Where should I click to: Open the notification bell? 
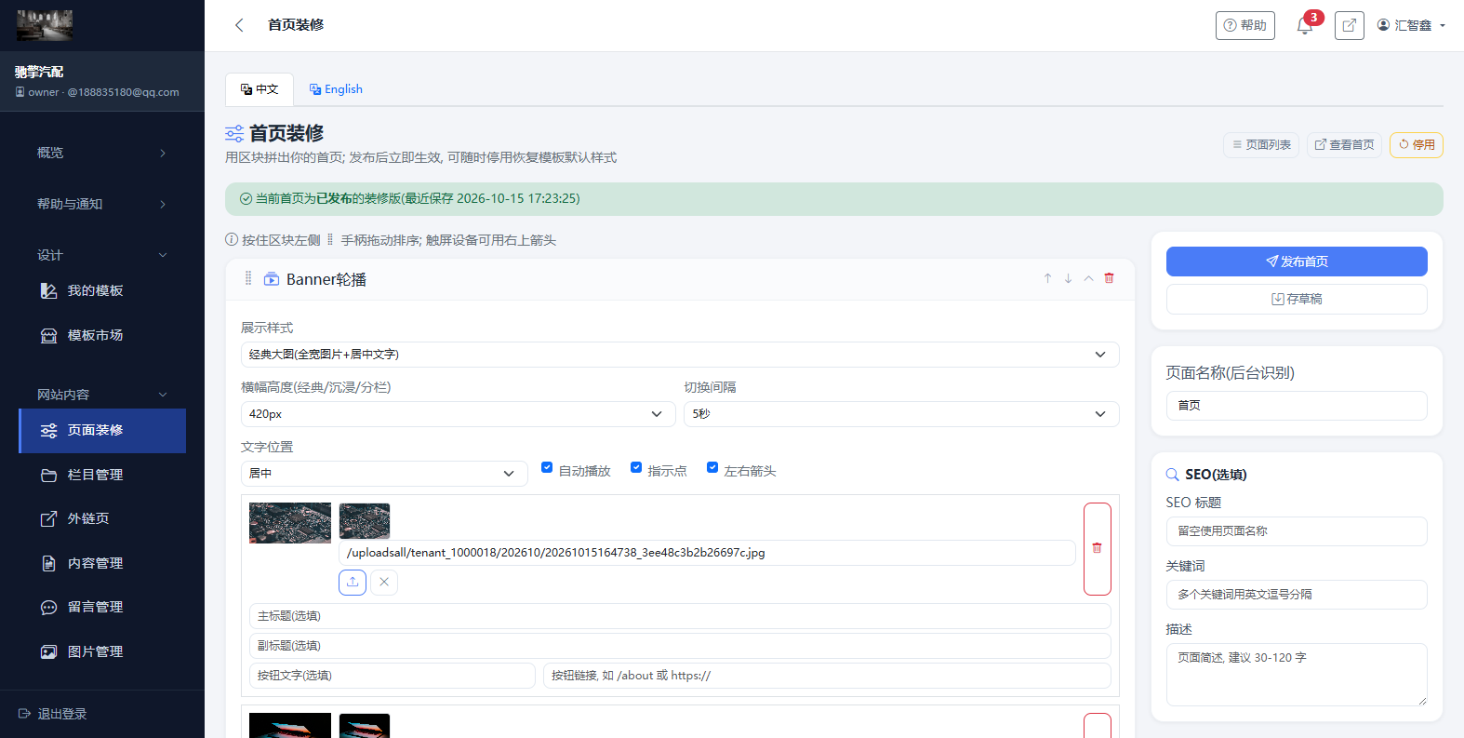point(1305,25)
